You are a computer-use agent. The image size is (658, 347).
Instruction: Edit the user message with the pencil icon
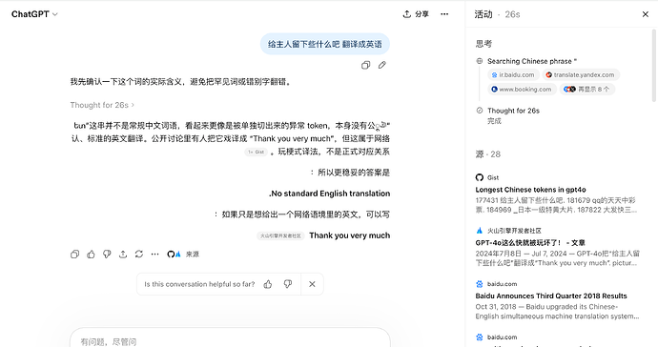click(x=381, y=65)
